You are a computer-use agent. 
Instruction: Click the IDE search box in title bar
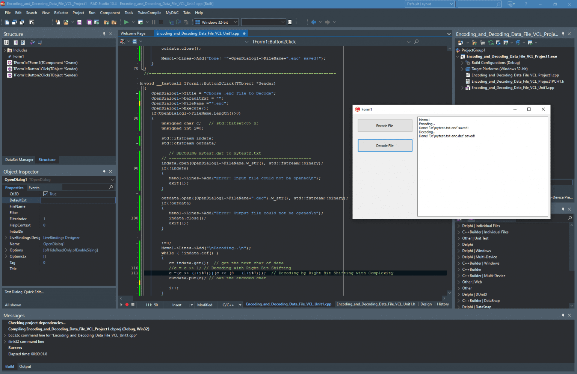pyautogui.click(x=479, y=4)
